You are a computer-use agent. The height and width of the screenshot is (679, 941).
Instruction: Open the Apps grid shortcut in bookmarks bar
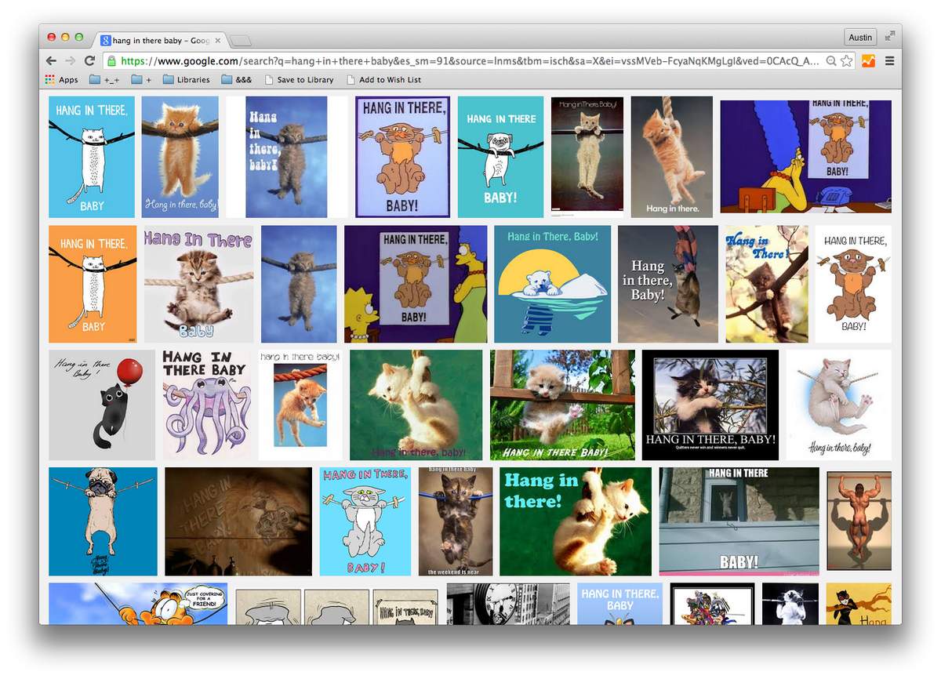coord(61,79)
